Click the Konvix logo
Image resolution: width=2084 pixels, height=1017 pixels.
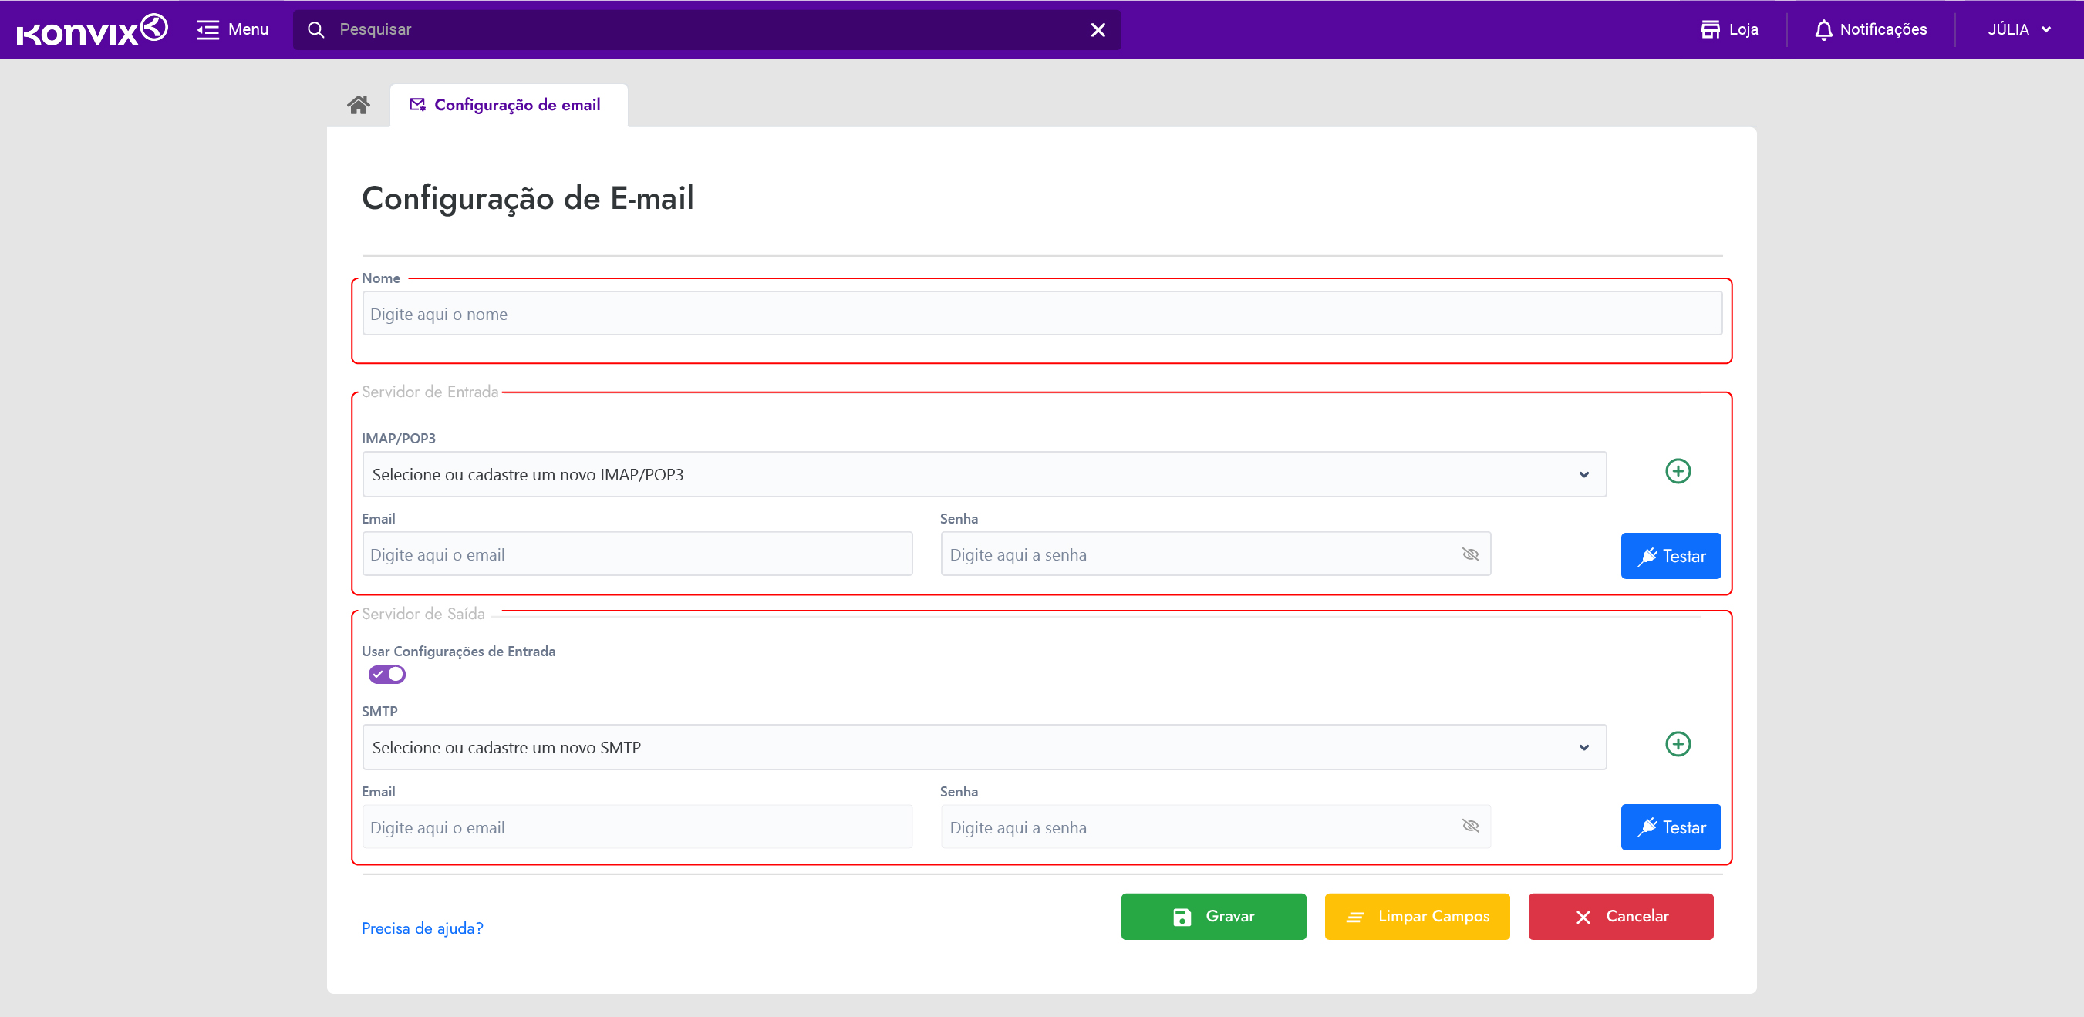click(x=92, y=30)
